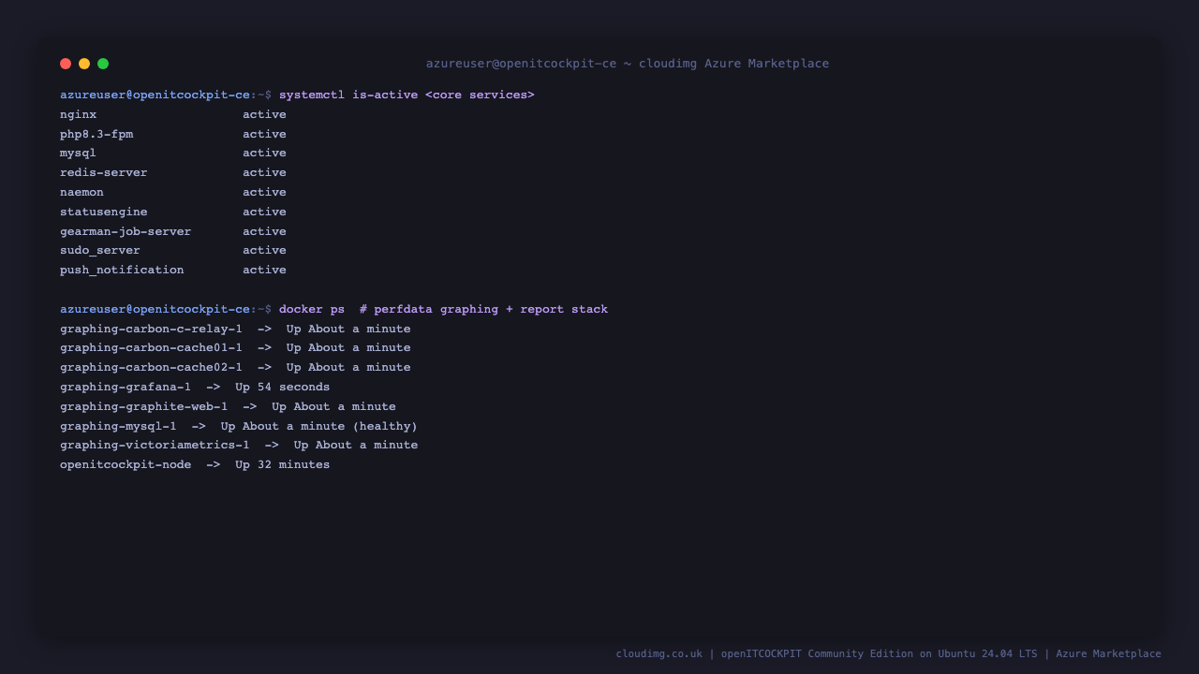Select graphing-carbon-c-relay-1 container name
The height and width of the screenshot is (674, 1199).
pyautogui.click(x=151, y=329)
